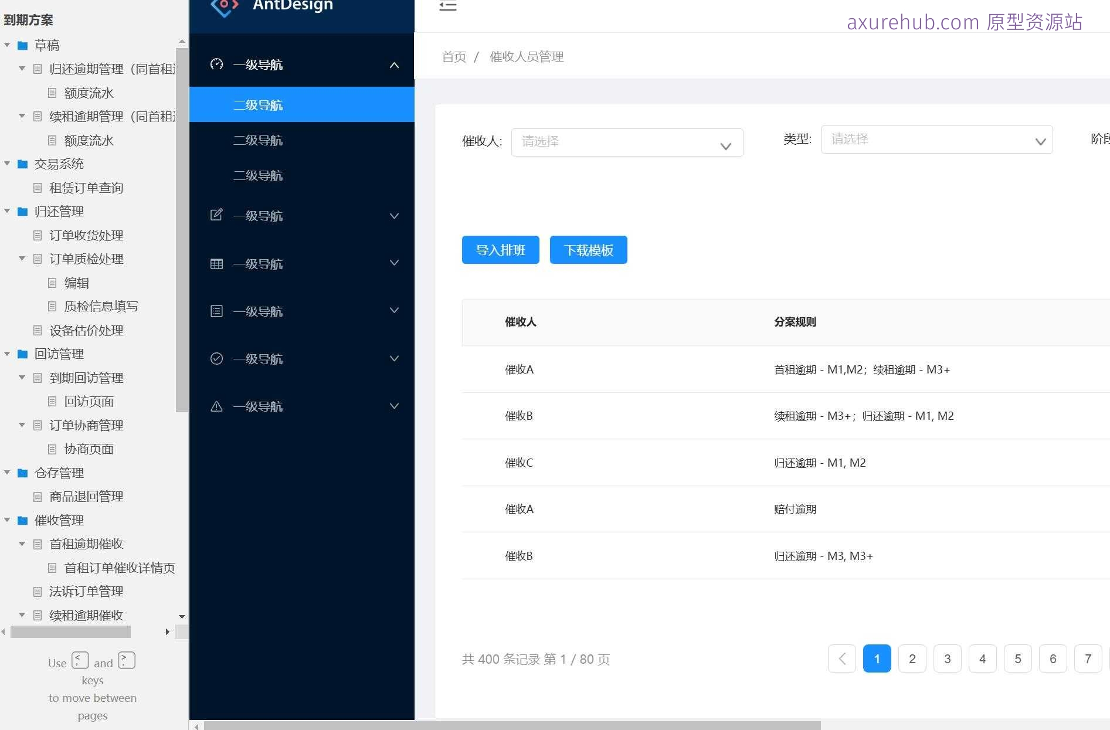
Task: Click the warning triangle icon nav item
Action: [x=216, y=406]
